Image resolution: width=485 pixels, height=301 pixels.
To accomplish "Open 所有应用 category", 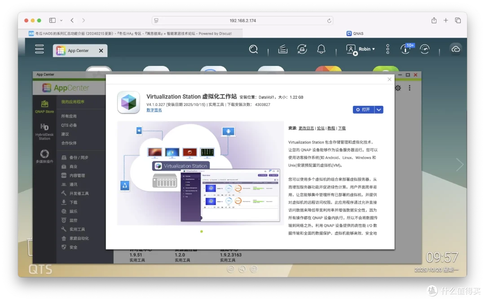I will 69,116.
